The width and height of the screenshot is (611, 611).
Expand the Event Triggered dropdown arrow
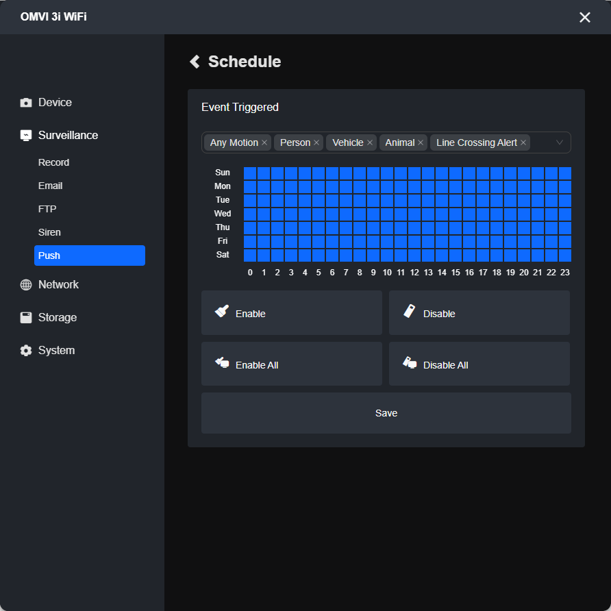click(x=560, y=142)
